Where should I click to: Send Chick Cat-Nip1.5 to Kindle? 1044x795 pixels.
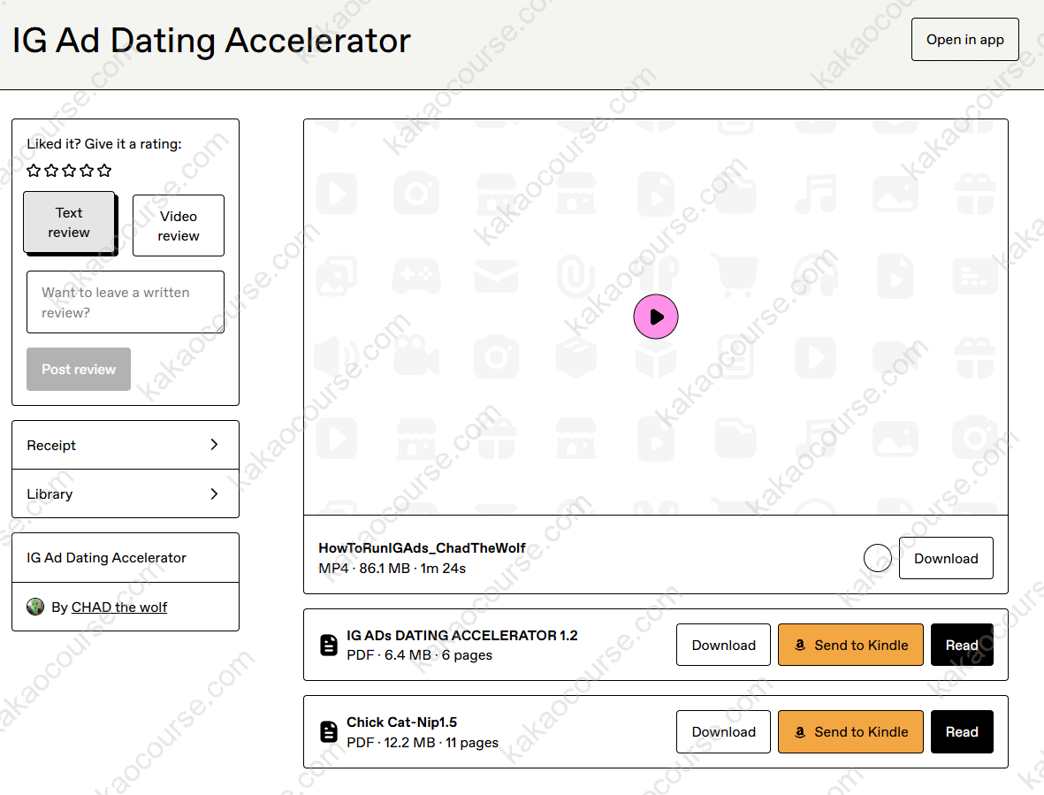pos(850,731)
